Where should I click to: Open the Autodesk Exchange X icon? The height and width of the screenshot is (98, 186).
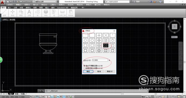coord(151,2)
